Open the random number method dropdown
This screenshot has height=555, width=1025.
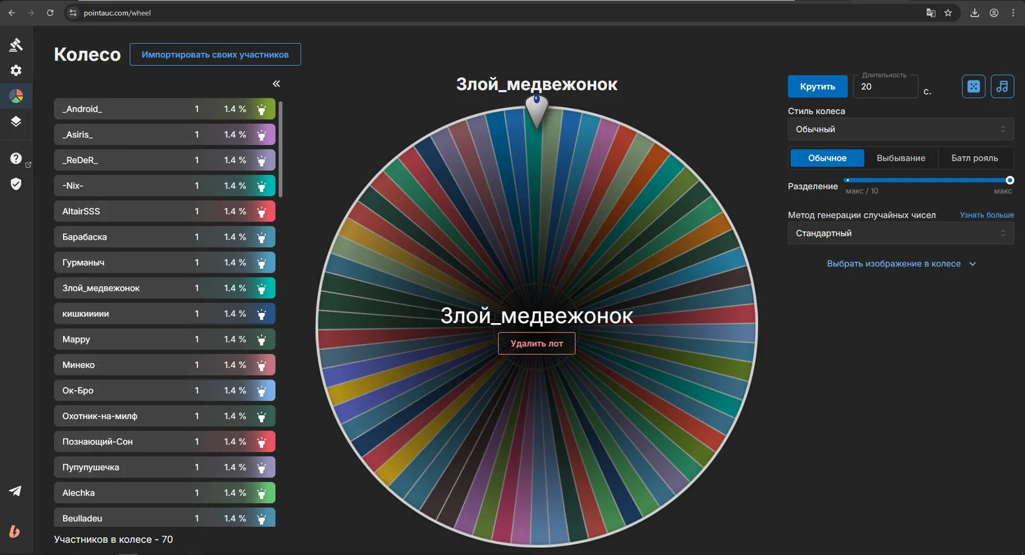900,233
